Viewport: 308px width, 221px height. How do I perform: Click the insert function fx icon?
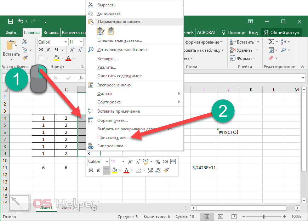[81, 78]
